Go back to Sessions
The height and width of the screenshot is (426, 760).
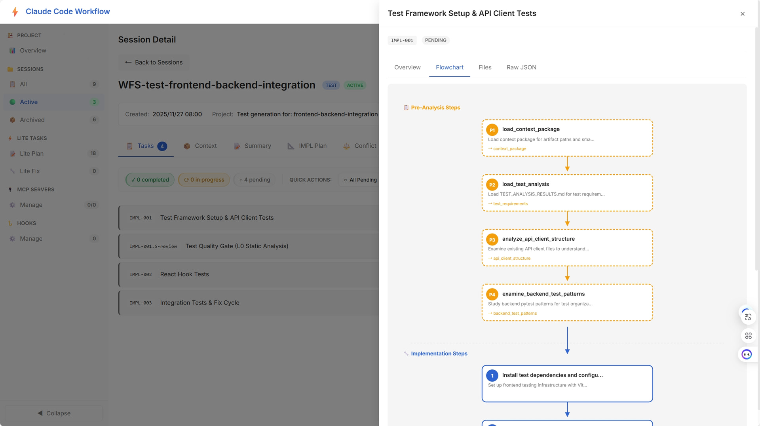pyautogui.click(x=154, y=62)
